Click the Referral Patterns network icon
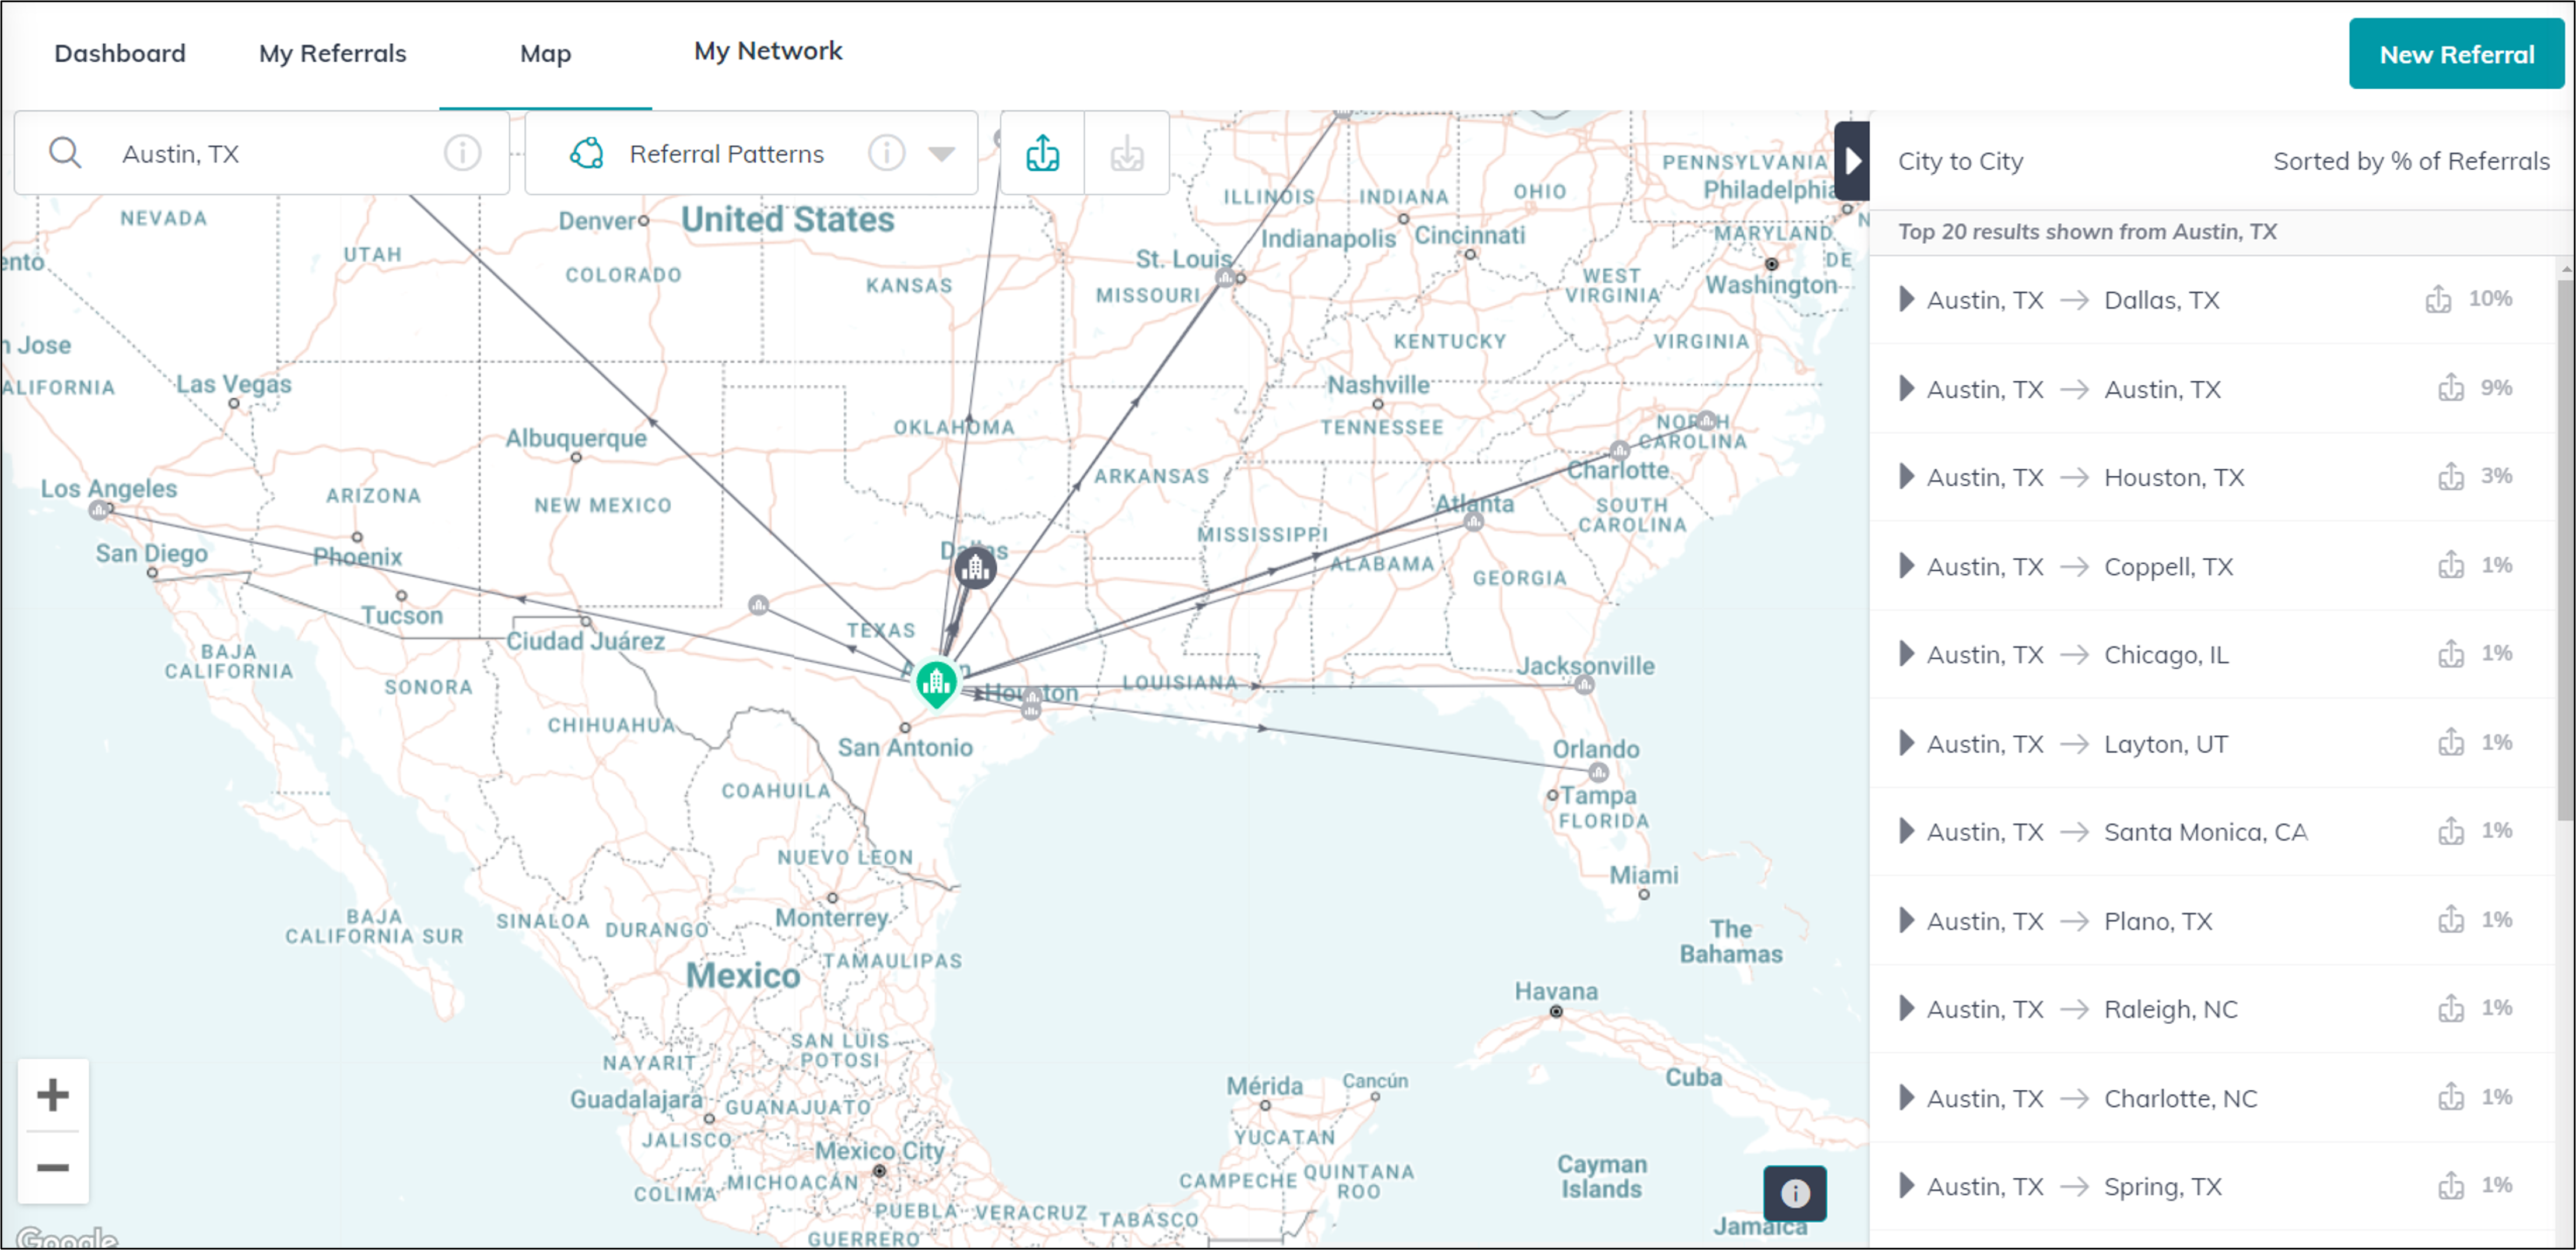The image size is (2576, 1250). pyautogui.click(x=587, y=153)
